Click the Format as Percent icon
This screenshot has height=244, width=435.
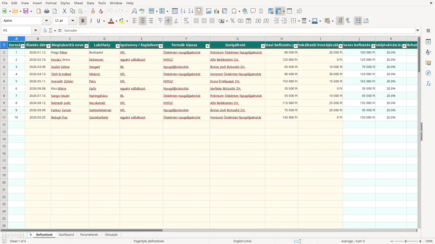coord(232,21)
